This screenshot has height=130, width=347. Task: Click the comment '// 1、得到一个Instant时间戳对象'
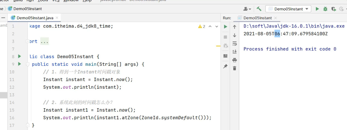click(82, 72)
